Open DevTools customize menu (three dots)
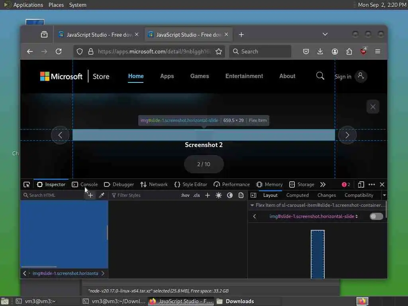Image resolution: width=408 pixels, height=306 pixels. click(x=372, y=184)
